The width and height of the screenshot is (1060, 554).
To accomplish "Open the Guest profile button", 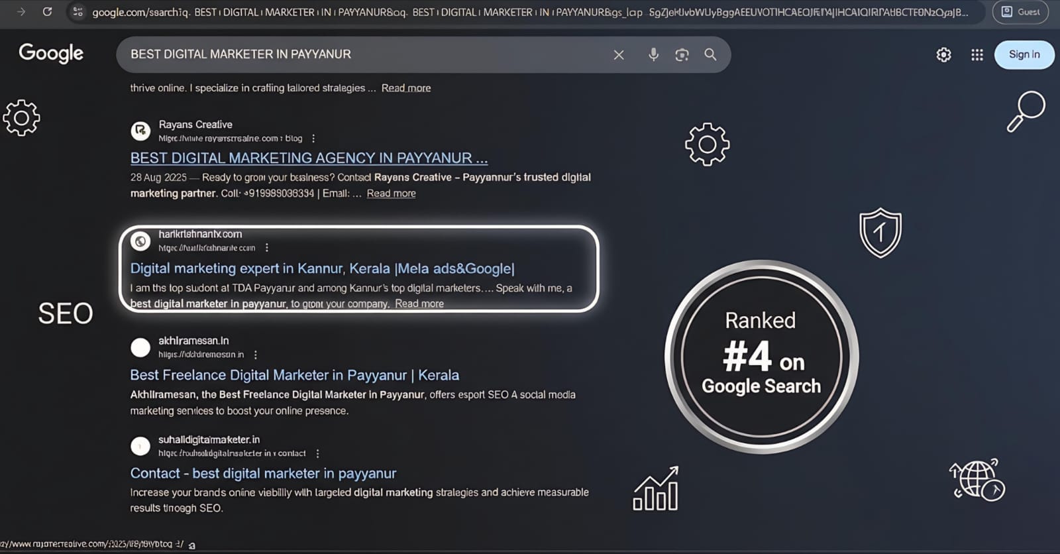I will [1020, 12].
